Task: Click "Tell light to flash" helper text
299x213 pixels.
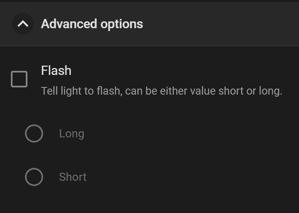Action: pyautogui.click(x=81, y=91)
